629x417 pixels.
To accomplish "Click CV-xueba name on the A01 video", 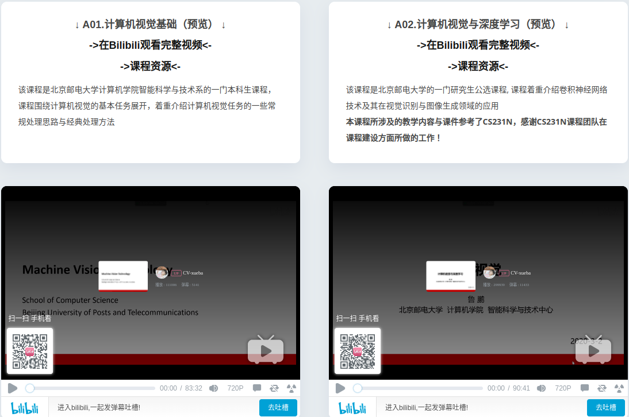I will click(193, 273).
